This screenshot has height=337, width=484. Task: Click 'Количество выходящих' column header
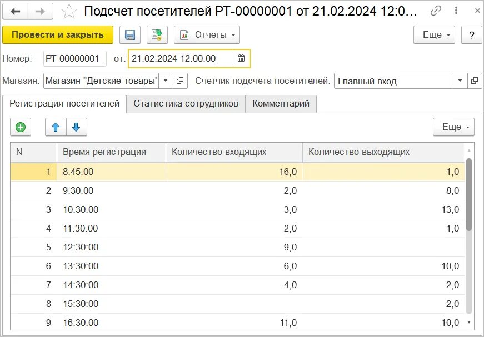pyautogui.click(x=383, y=152)
